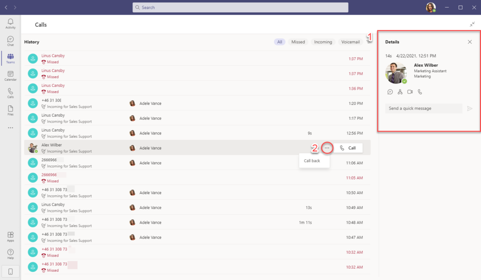Click the Calls page title
This screenshot has height=280, width=481.
(41, 24)
